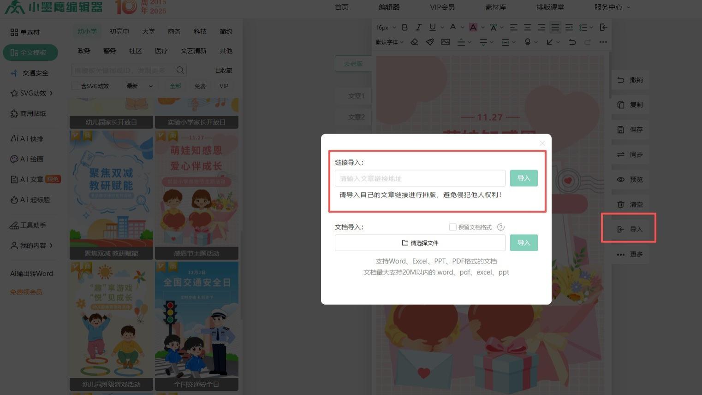This screenshot has width=702, height=395.
Task: Switch to the 初高中 template category tab
Action: 119,31
